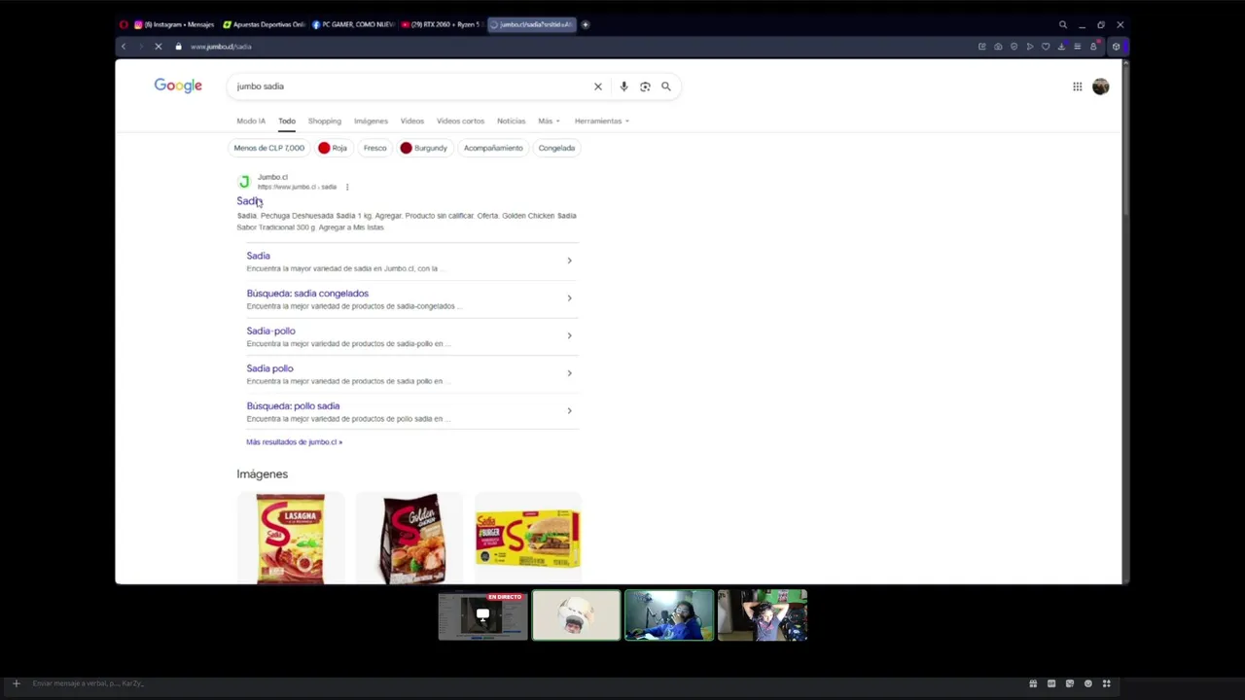Expand the 'Sadia pollo' sitelink chevron
This screenshot has width=1245, height=700.
pyautogui.click(x=569, y=373)
